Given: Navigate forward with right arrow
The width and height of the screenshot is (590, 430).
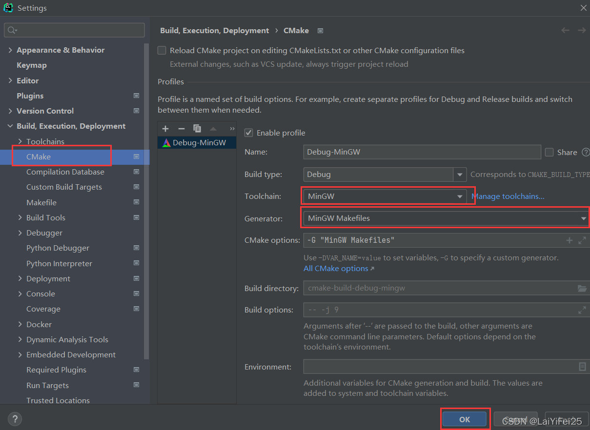Looking at the screenshot, I should pyautogui.click(x=582, y=30).
